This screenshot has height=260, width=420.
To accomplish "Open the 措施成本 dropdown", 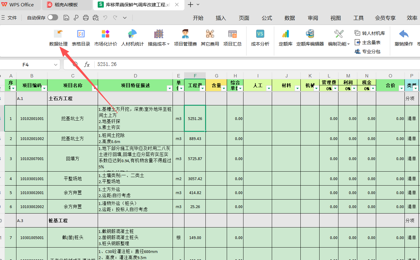I will click(x=159, y=38).
